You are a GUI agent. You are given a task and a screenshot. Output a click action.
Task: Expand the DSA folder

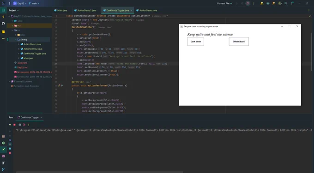15,35
